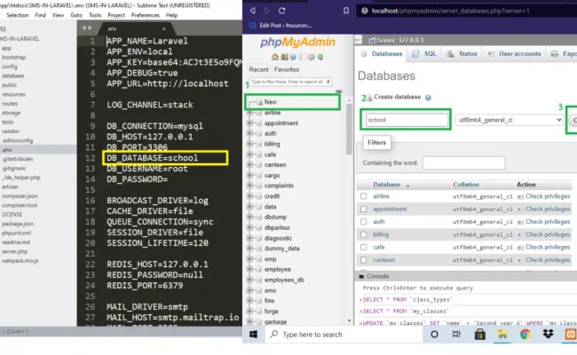Switch to User accounts tab

pos(515,54)
